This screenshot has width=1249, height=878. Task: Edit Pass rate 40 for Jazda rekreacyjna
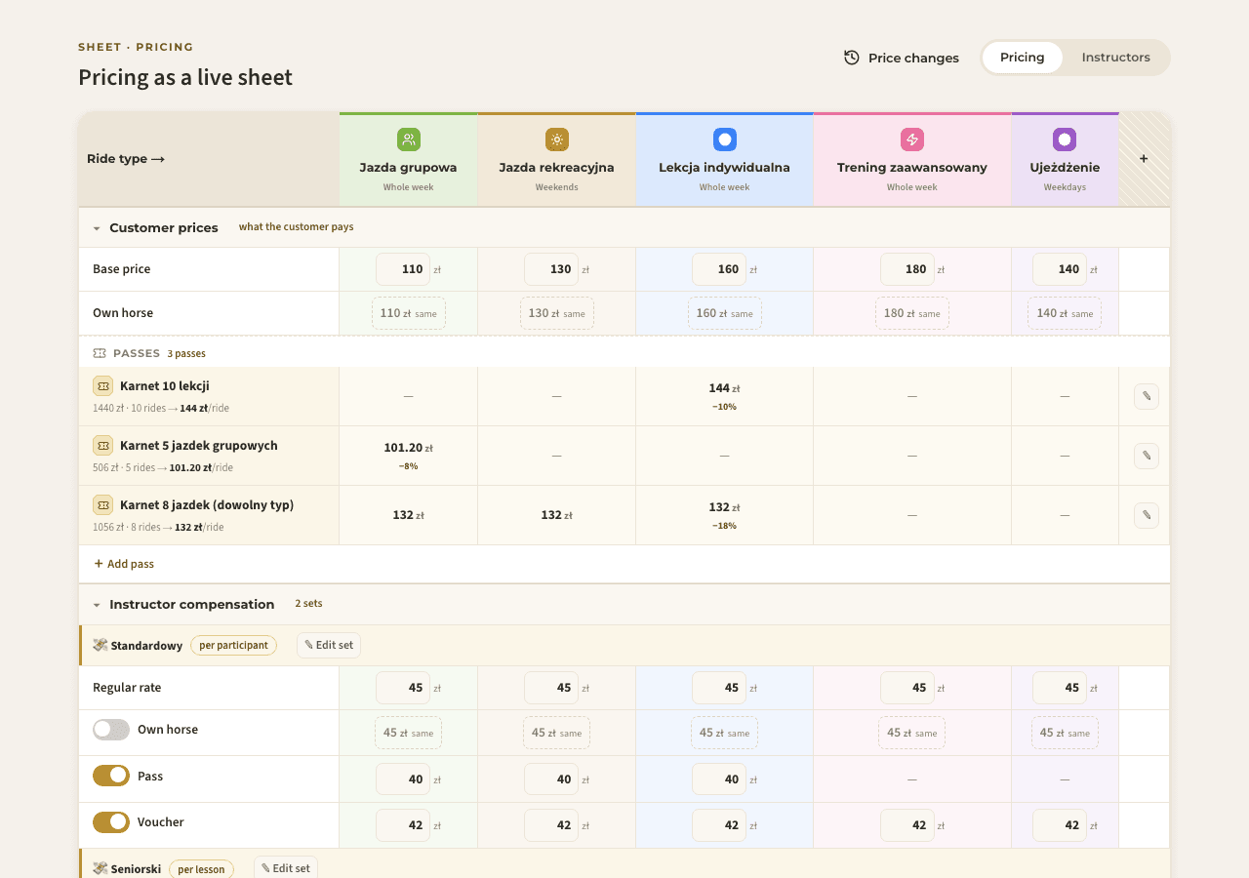[x=551, y=779]
